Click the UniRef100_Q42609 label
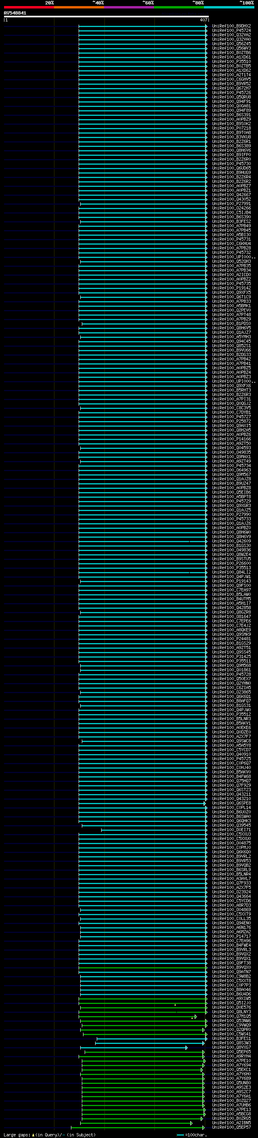 pyautogui.click(x=231, y=541)
